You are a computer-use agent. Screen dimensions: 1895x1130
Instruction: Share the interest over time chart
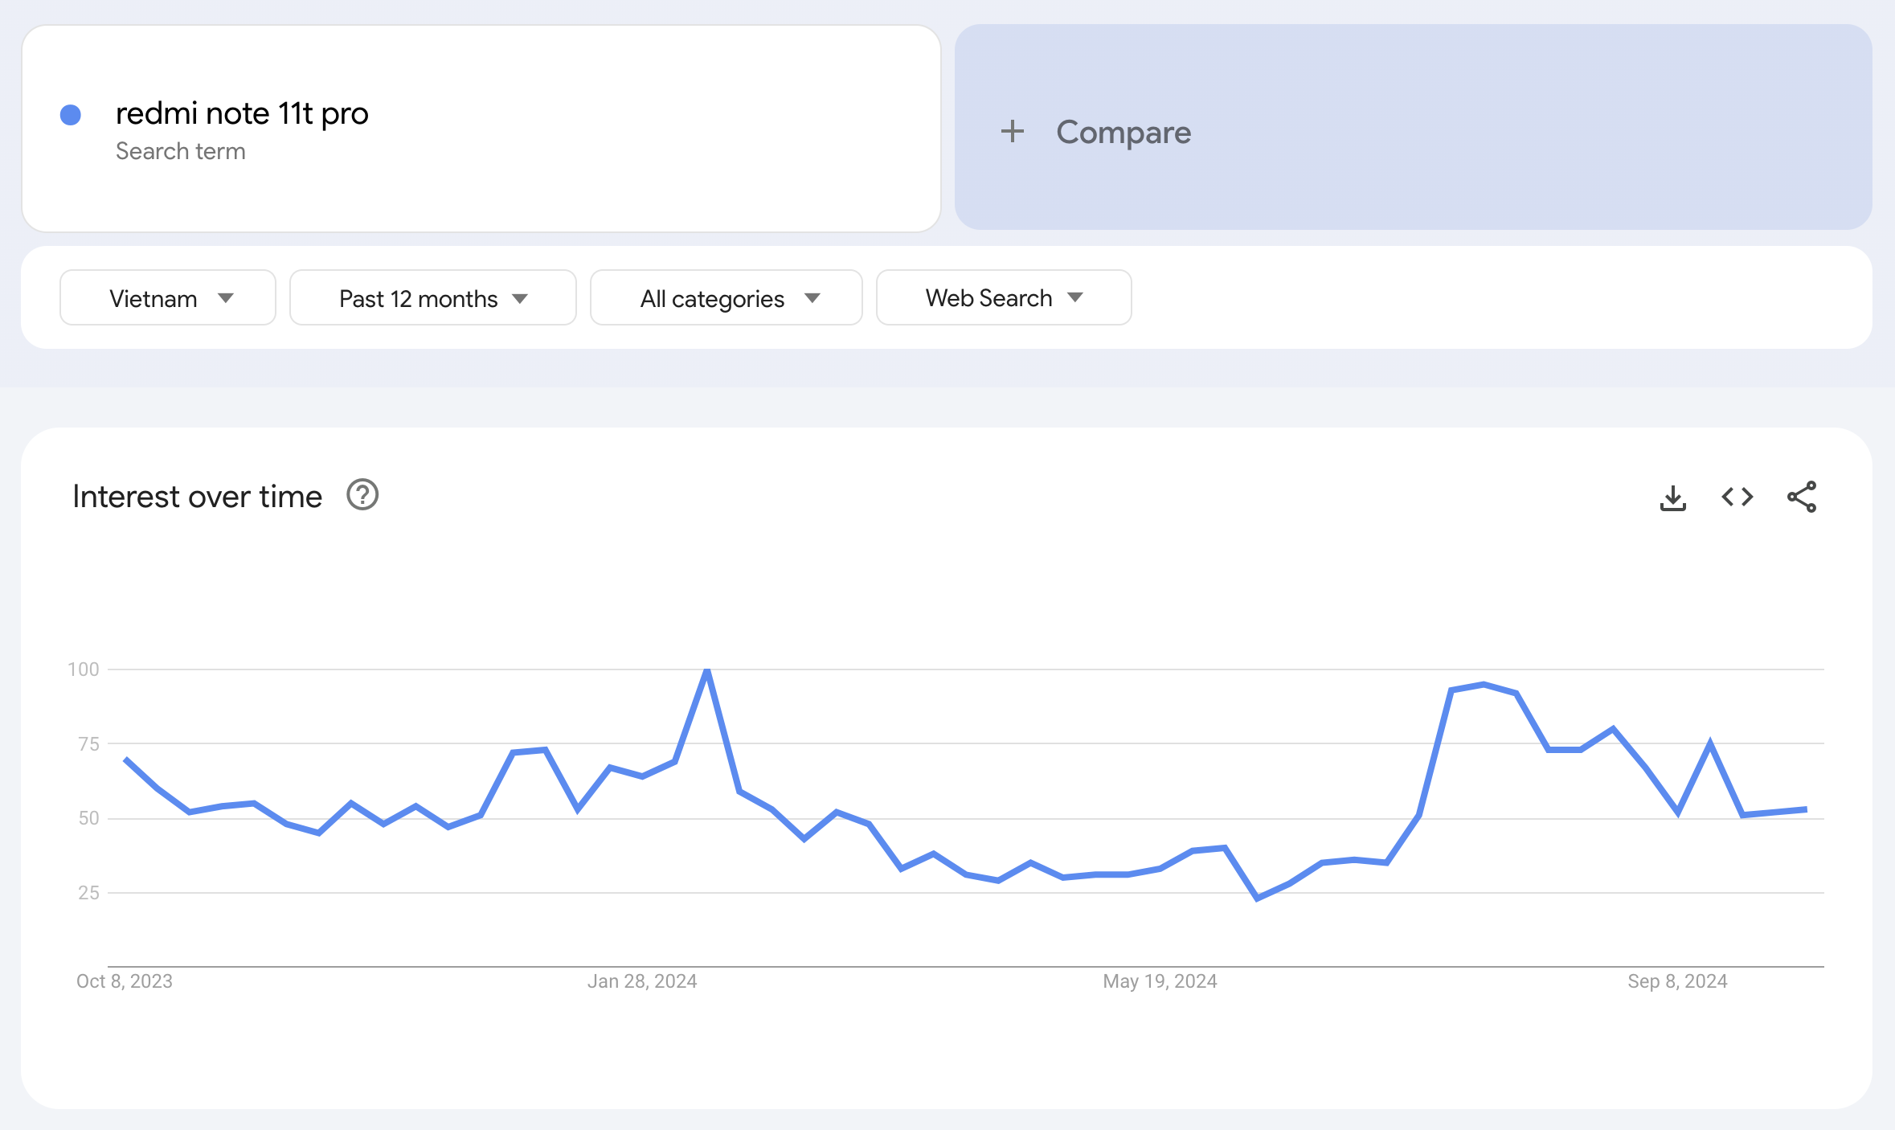pos(1801,497)
